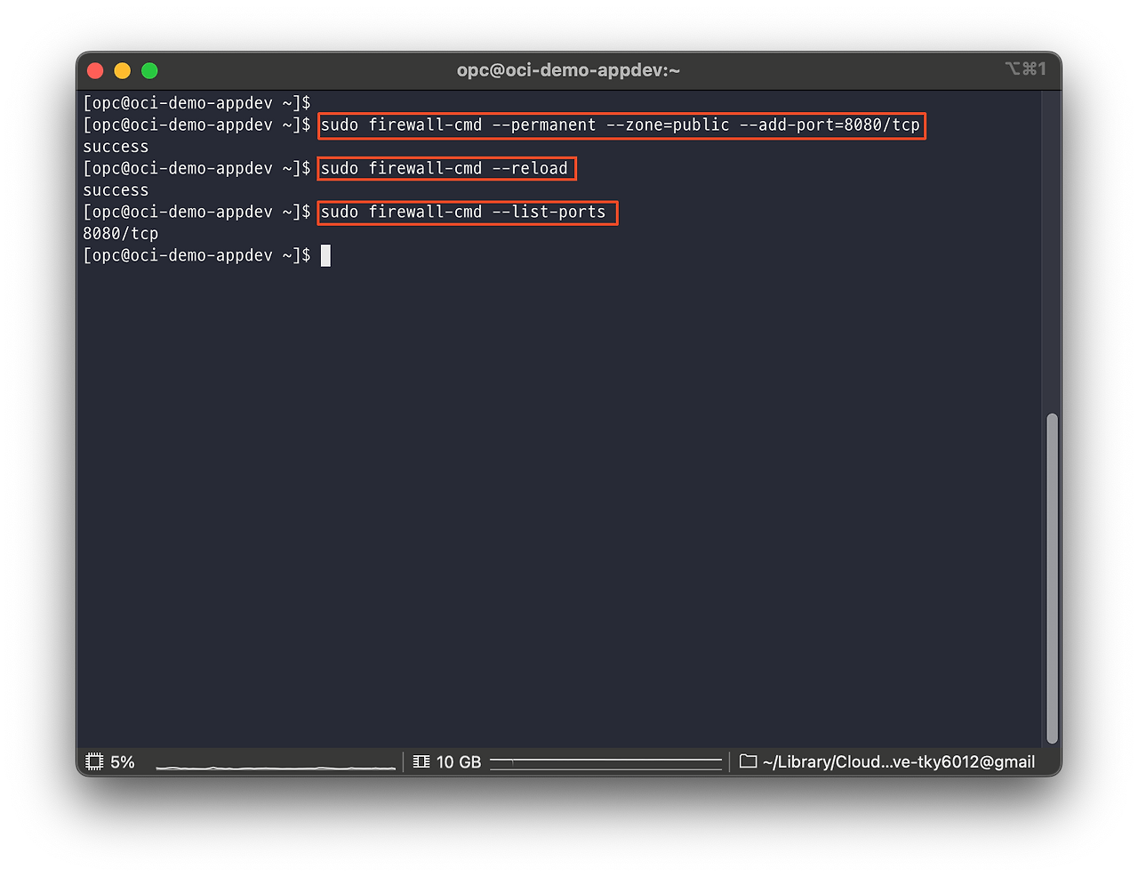The image size is (1138, 877).
Task: Click the CPU usage graph line
Action: 276,765
